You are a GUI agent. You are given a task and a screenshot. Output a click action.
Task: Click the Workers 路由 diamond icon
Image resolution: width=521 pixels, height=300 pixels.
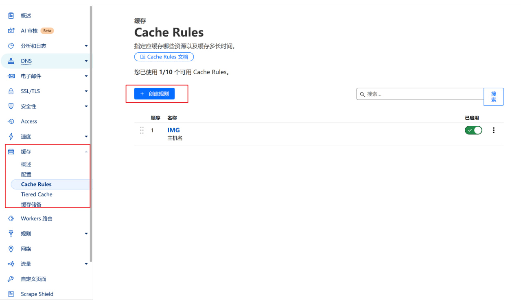(x=11, y=218)
